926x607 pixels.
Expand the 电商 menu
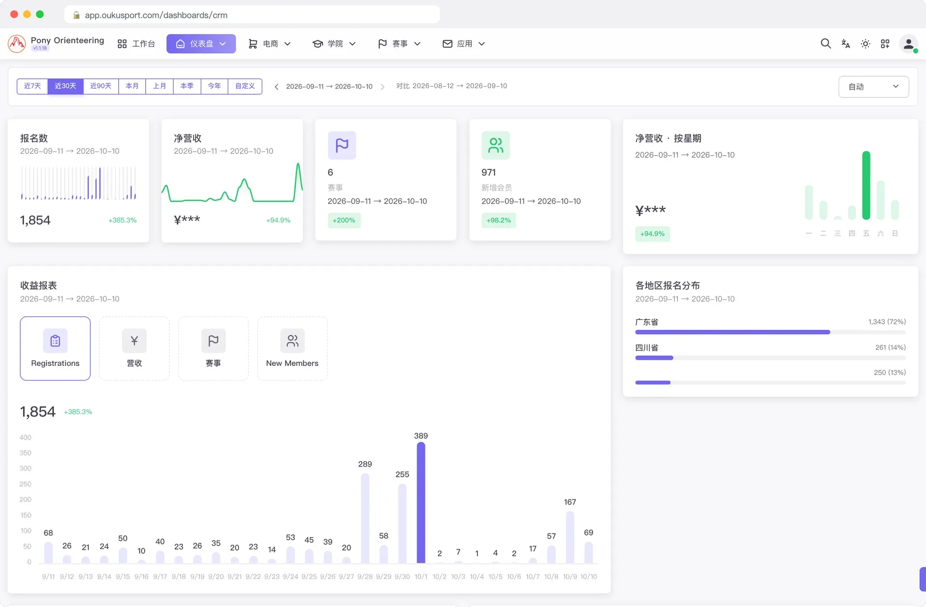(270, 44)
